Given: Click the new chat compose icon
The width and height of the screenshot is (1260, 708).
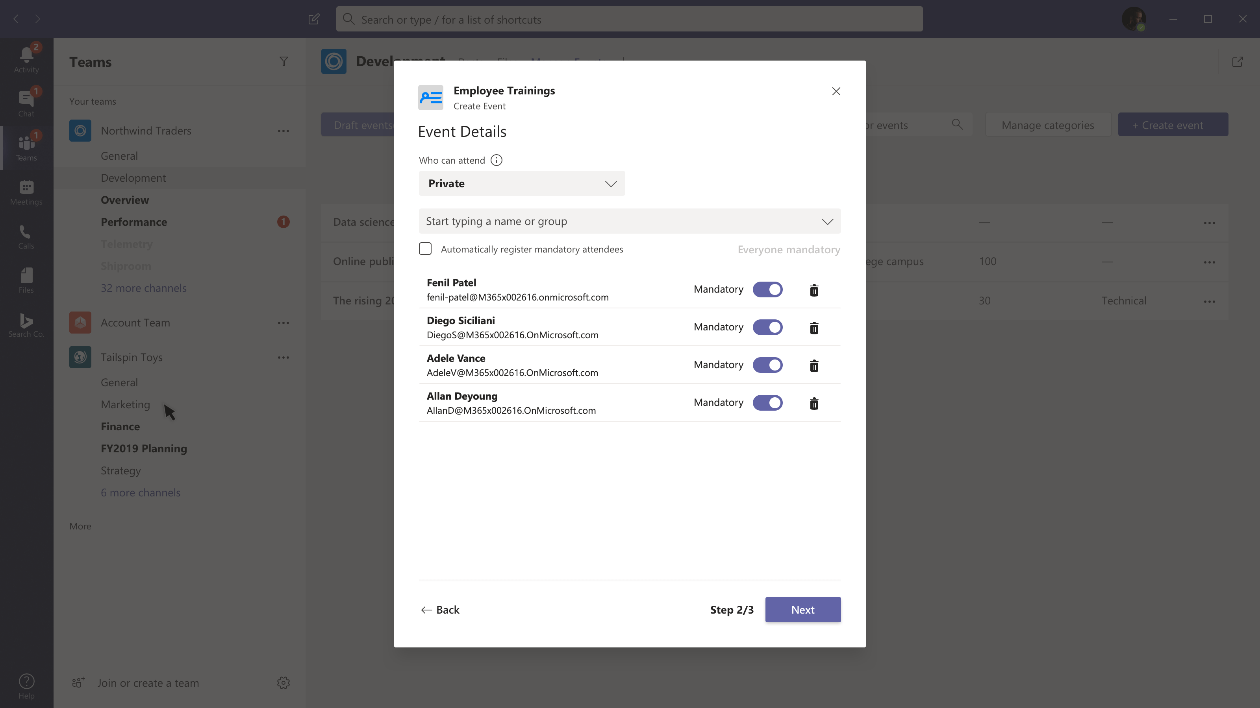Looking at the screenshot, I should [314, 19].
